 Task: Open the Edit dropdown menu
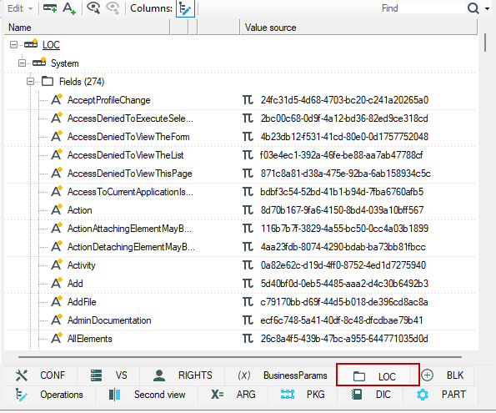(20, 8)
